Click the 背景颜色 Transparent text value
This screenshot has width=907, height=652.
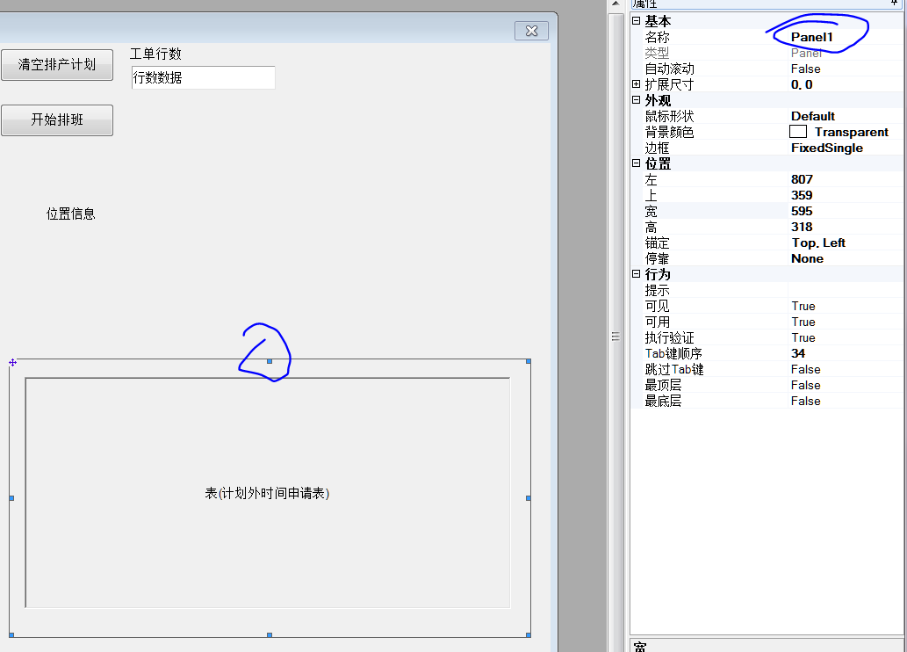pos(852,132)
